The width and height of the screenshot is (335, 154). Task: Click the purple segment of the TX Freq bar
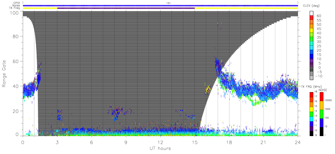click(x=126, y=8)
